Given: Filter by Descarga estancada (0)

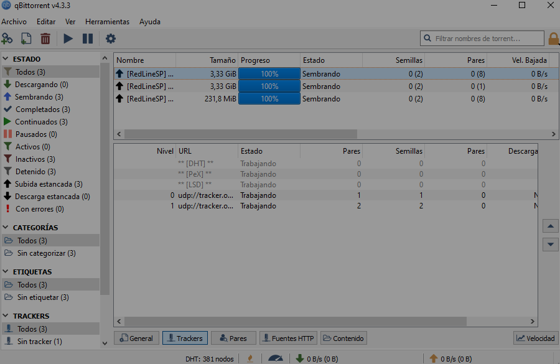Looking at the screenshot, I should 52,197.
